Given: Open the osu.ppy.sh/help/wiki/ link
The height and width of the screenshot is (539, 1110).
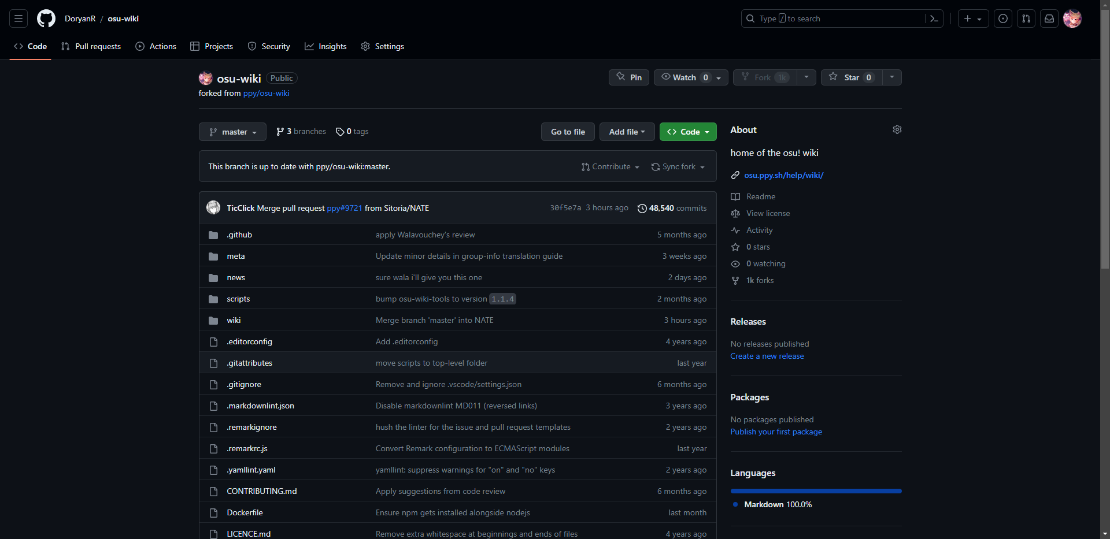Looking at the screenshot, I should (783, 175).
